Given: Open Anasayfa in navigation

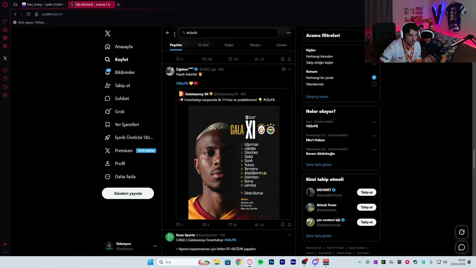Looking at the screenshot, I should [x=119, y=47].
